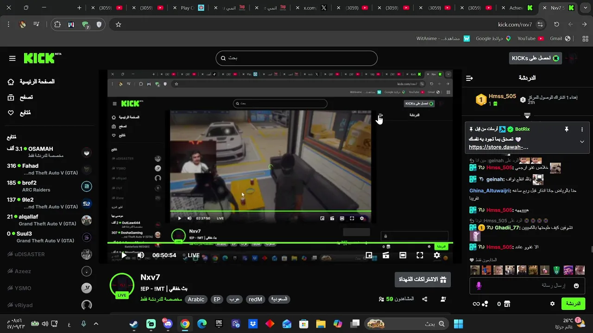Select the redM tag
This screenshot has width=593, height=333.
click(x=255, y=299)
